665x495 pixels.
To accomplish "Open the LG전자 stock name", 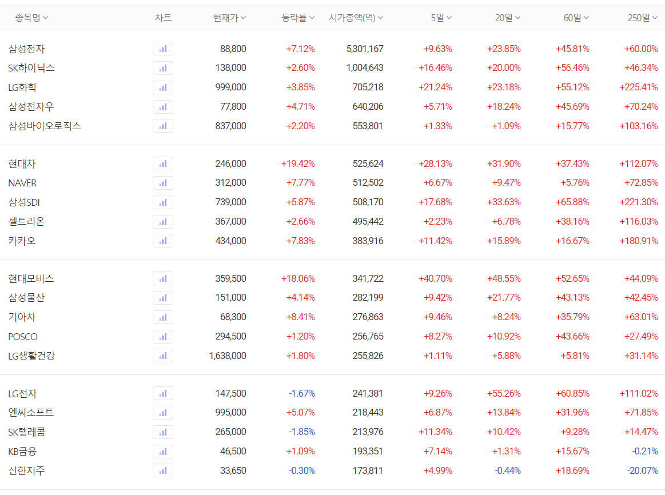I will click(22, 393).
